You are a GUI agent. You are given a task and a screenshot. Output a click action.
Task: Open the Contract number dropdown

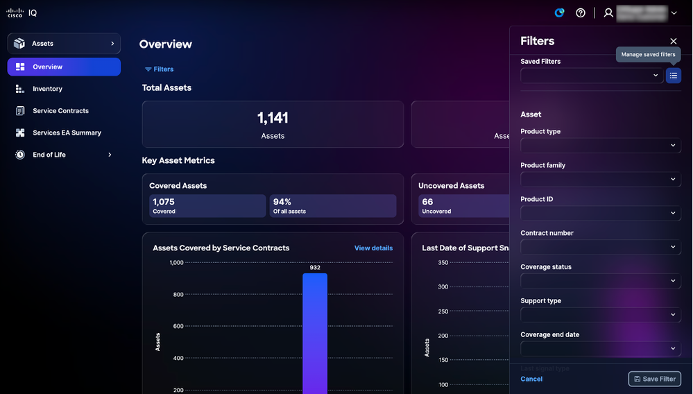click(601, 247)
